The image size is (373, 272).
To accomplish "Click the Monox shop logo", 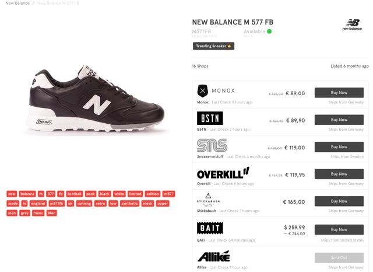I will click(x=216, y=90).
